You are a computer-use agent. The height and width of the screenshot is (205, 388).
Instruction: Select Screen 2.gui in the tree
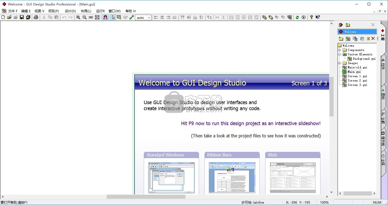point(357,80)
